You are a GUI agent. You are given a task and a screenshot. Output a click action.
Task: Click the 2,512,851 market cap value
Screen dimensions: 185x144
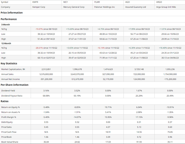tap(46, 69)
